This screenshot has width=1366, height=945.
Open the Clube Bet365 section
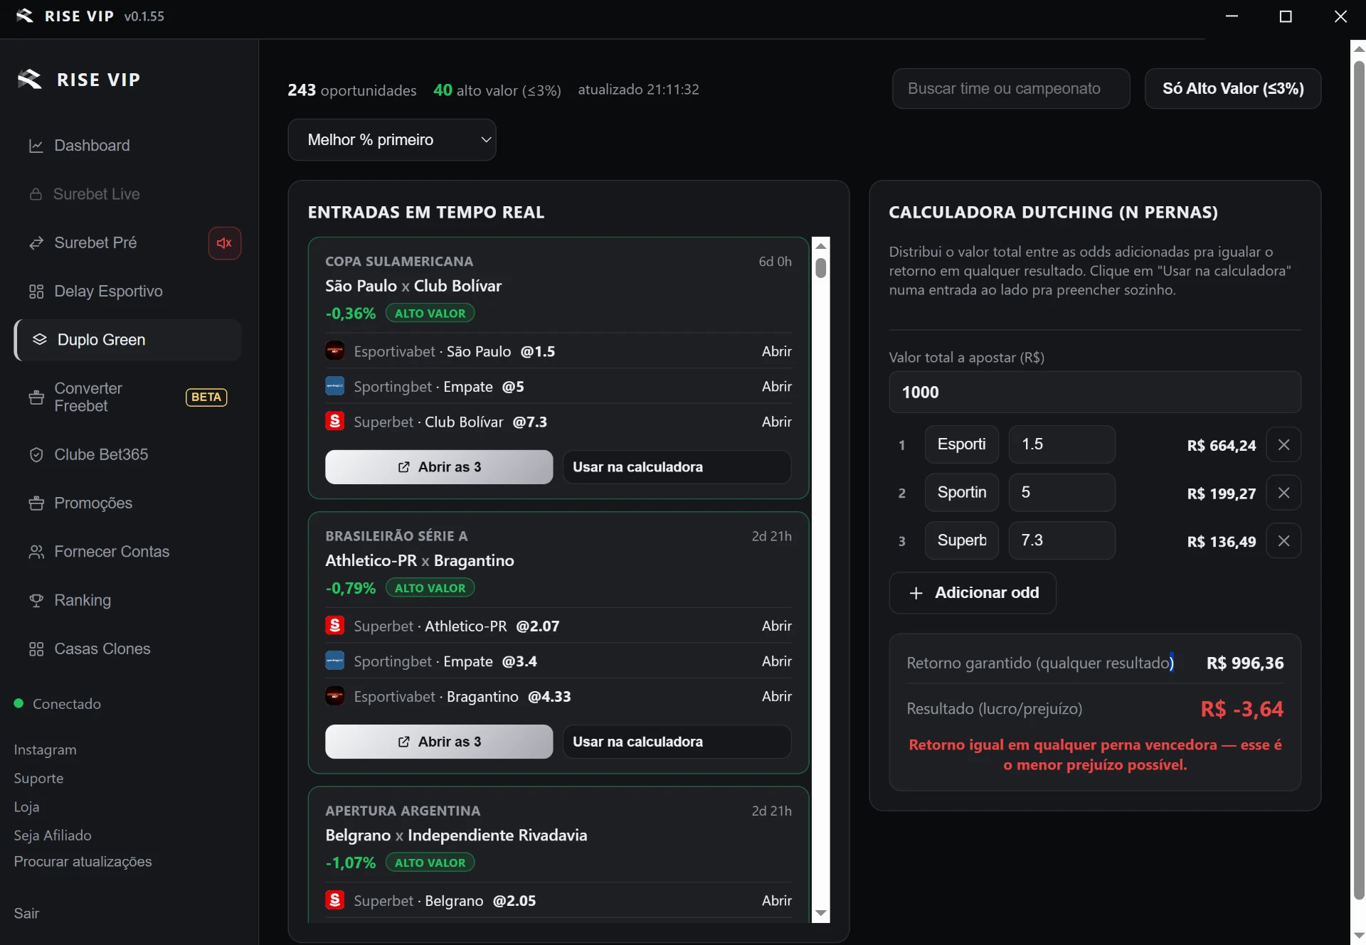click(128, 454)
